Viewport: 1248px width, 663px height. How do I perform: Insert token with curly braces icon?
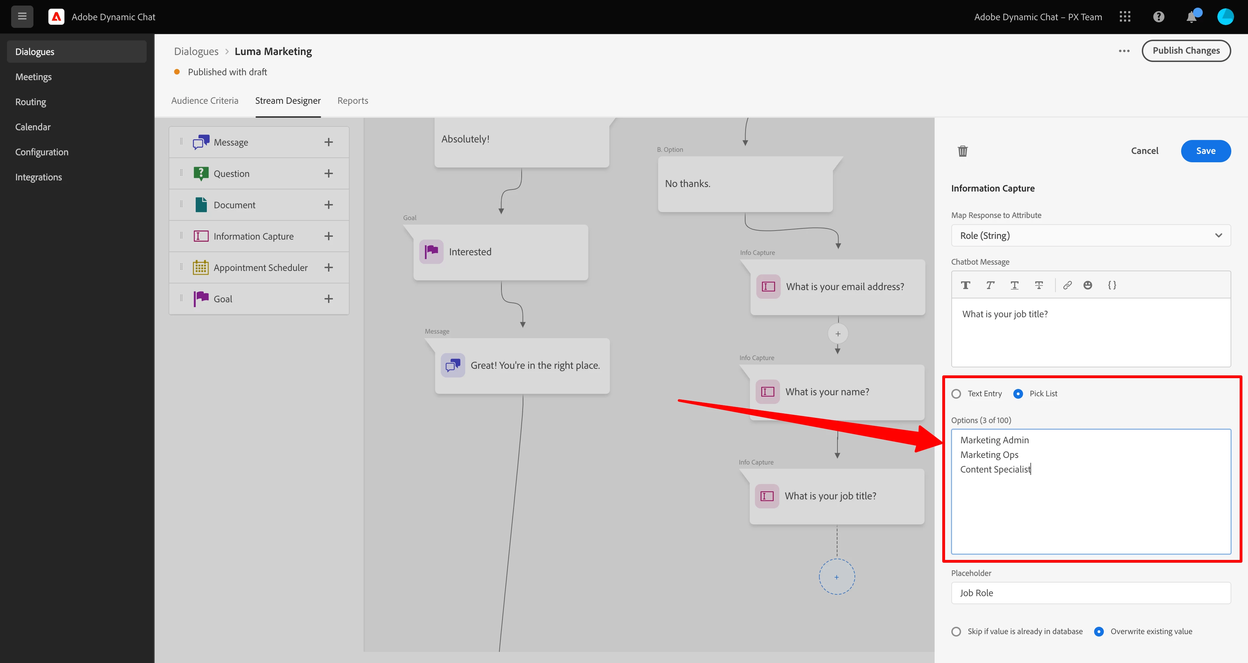[1112, 285]
